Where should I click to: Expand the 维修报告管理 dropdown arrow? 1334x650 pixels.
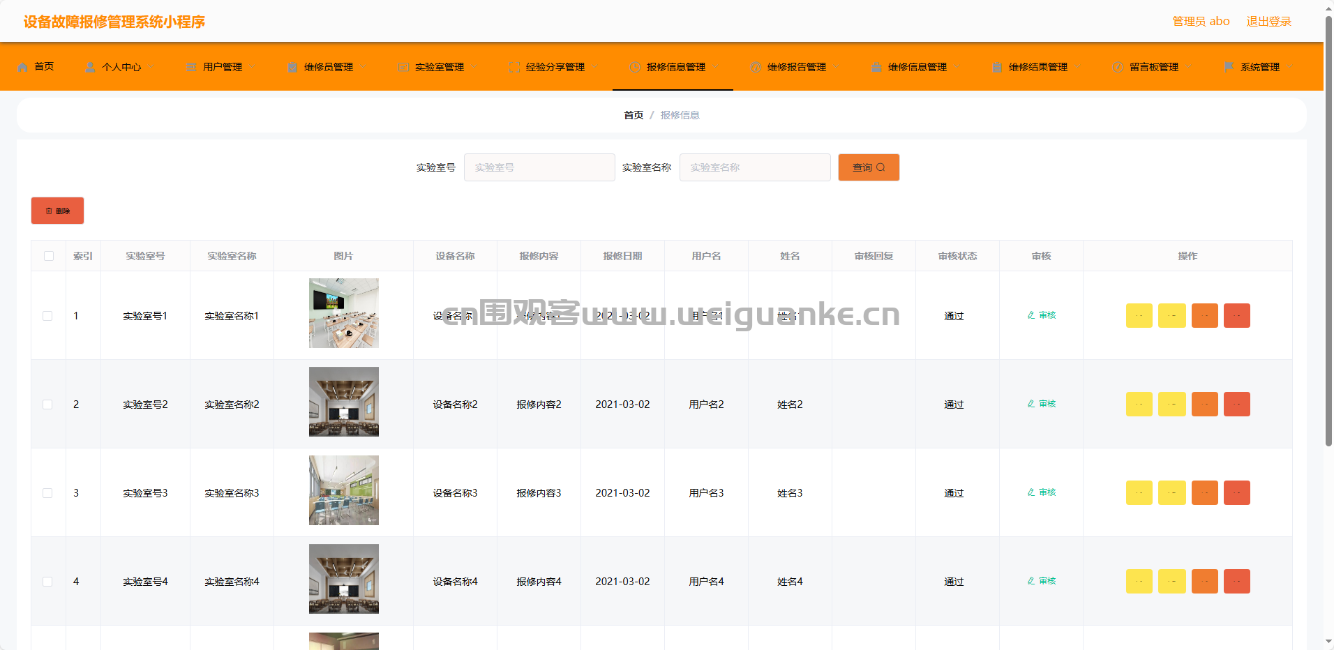coord(837,67)
